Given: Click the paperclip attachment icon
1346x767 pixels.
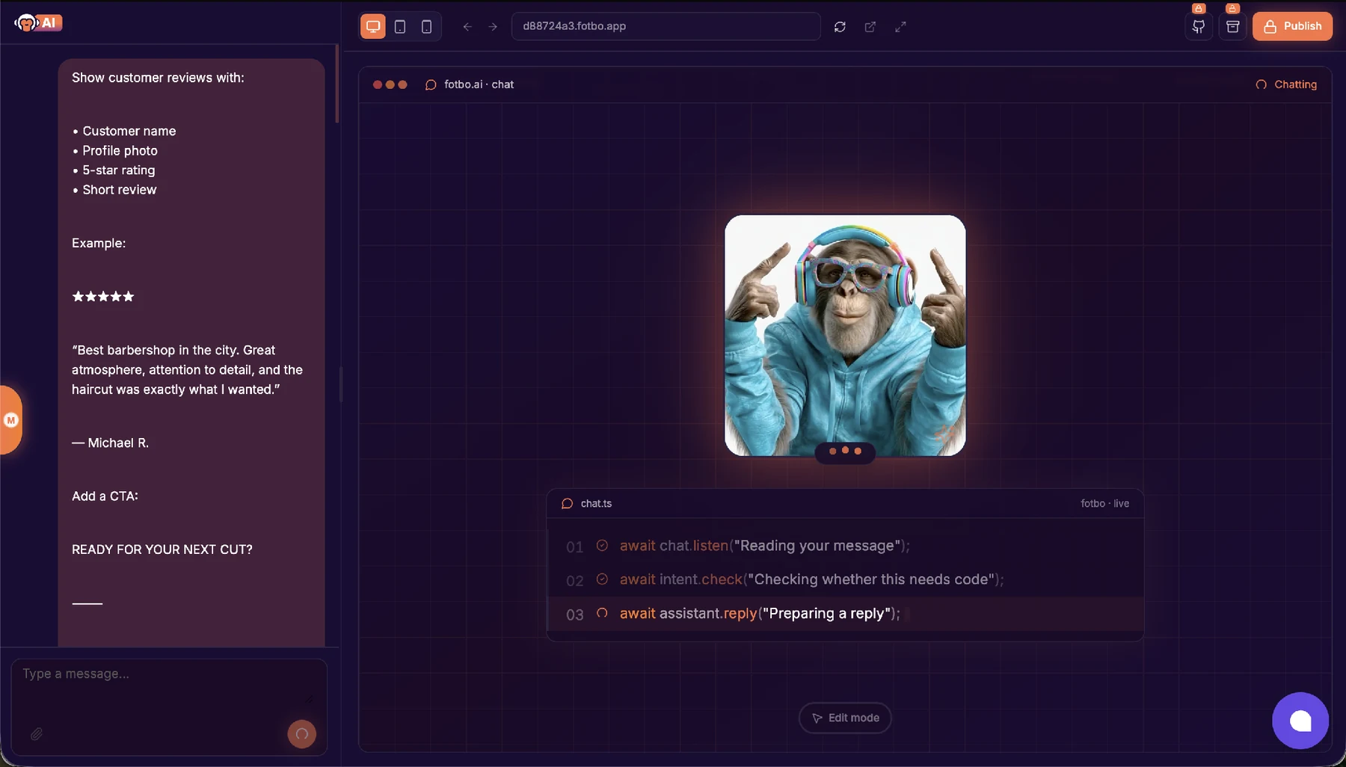Looking at the screenshot, I should click(x=36, y=734).
